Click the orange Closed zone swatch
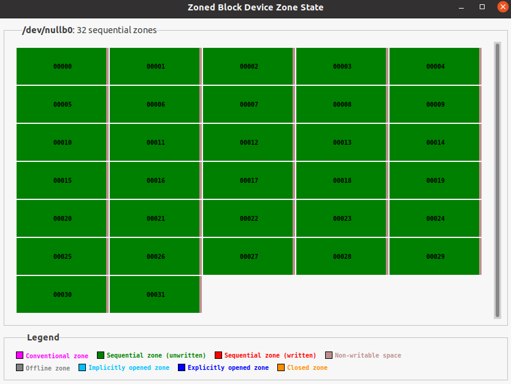Screen dimensions: 511x384 point(281,367)
